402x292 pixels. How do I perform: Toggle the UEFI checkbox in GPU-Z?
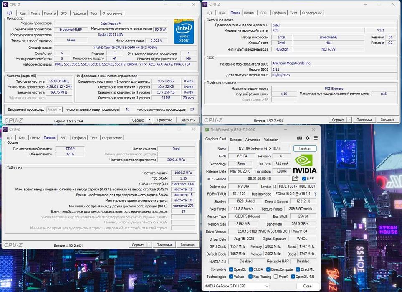(304, 179)
